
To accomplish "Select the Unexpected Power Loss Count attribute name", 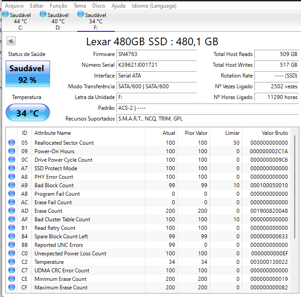I will (x=70, y=254).
